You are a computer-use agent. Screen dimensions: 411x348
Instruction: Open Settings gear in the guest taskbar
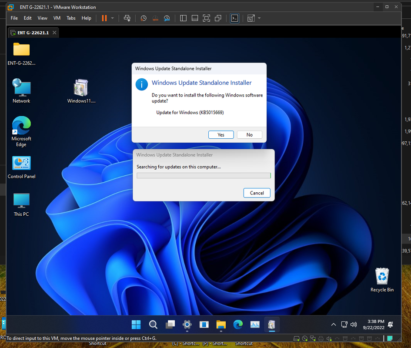pos(187,325)
